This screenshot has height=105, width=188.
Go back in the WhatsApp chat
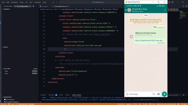[x=126, y=10]
